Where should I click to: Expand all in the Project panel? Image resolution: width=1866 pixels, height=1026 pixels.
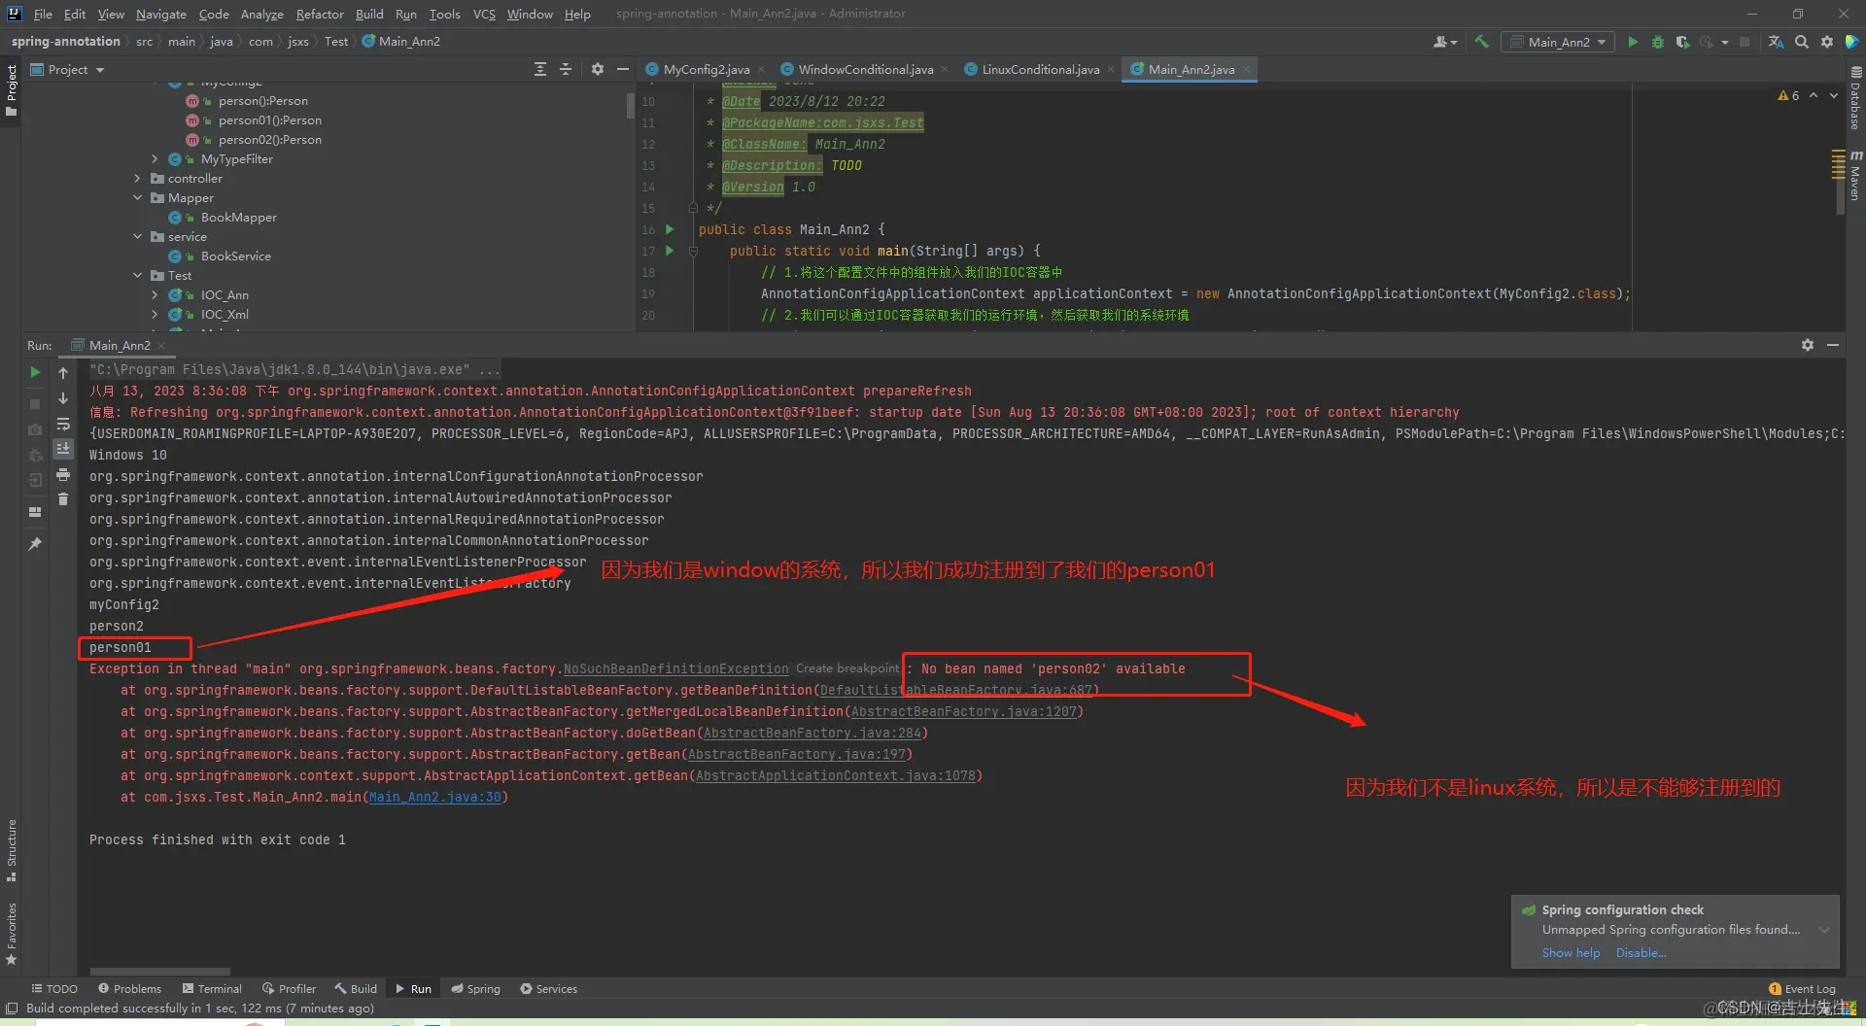(540, 69)
